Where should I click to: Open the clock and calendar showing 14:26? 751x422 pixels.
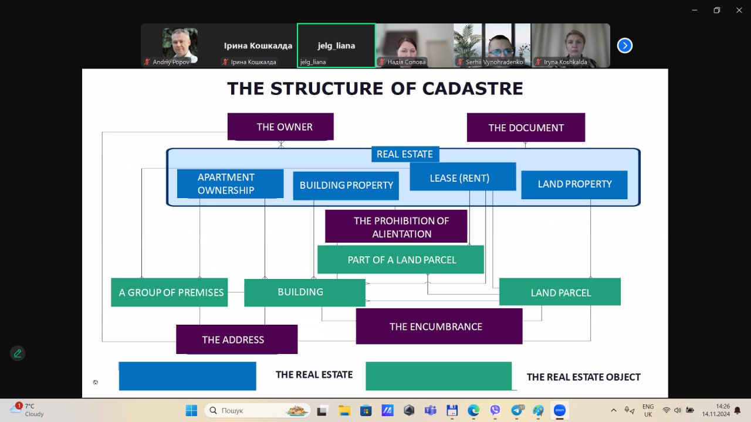click(x=715, y=410)
